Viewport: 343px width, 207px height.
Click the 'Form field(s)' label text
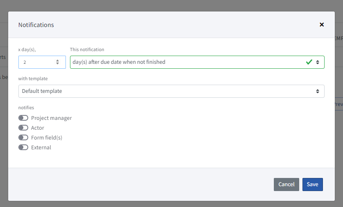[47, 137]
